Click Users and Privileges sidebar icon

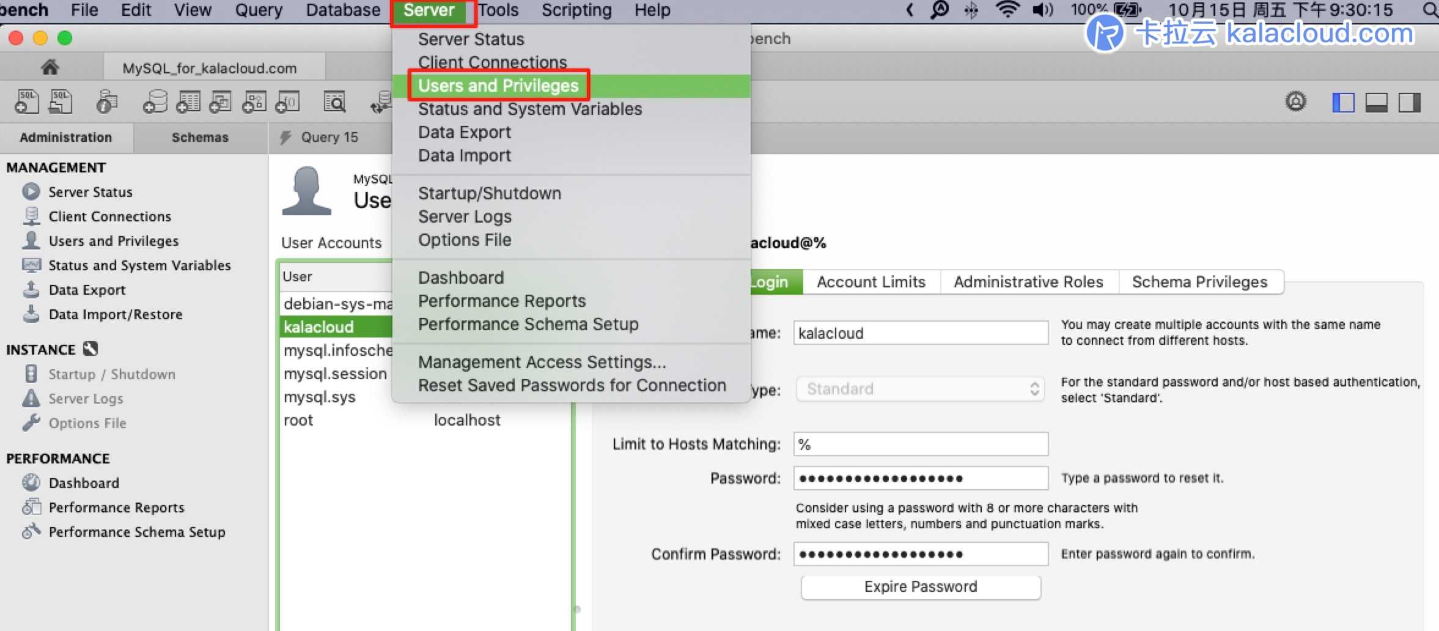click(x=31, y=240)
